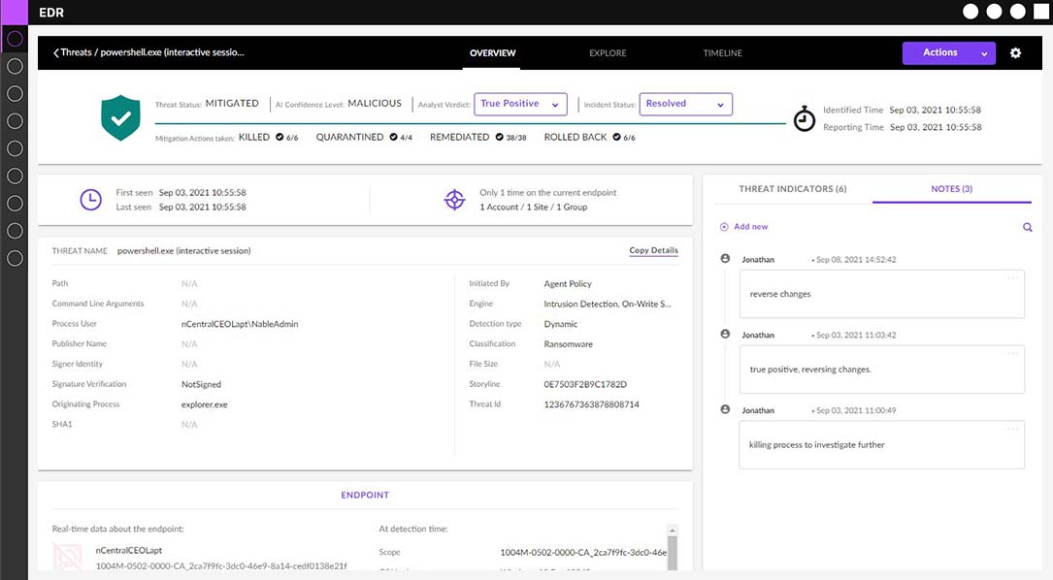Click the endpoint panel scrollbar thumb
Viewport: 1053px width, 580px height.
(x=673, y=553)
